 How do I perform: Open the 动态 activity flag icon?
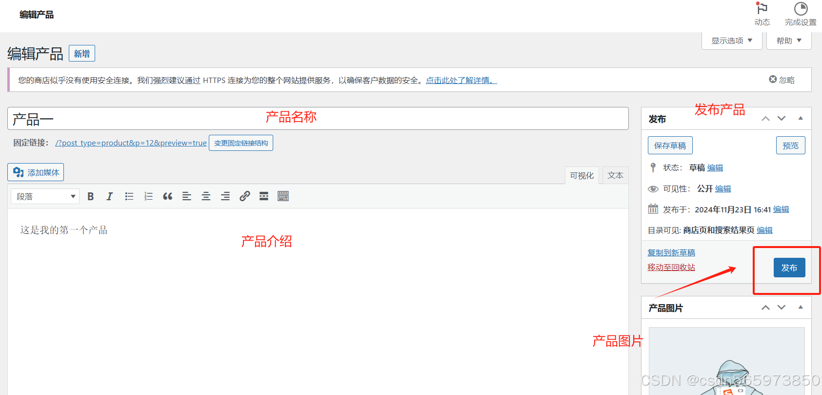point(762,9)
